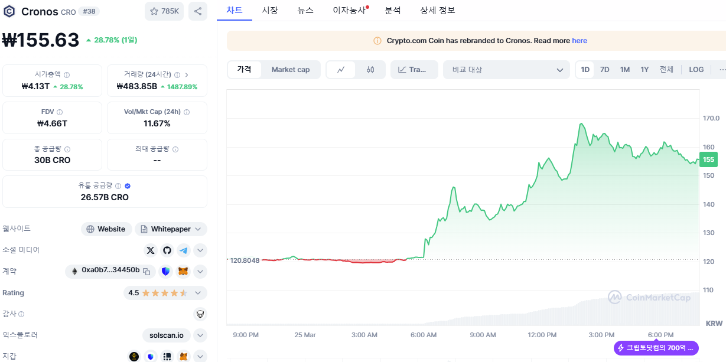Image resolution: width=726 pixels, height=362 pixels.
Task: Add to watchlist via 785K star button
Action: pyautogui.click(x=164, y=11)
